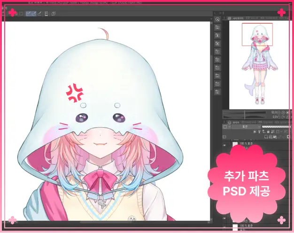This screenshot has width=294, height=233.
Task: Open the magnifier search icon atop material strip
Action: 217,19
